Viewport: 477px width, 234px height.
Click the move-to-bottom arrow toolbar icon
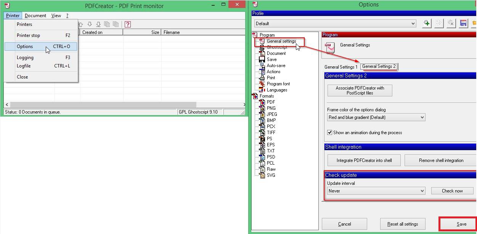[x=98, y=24]
